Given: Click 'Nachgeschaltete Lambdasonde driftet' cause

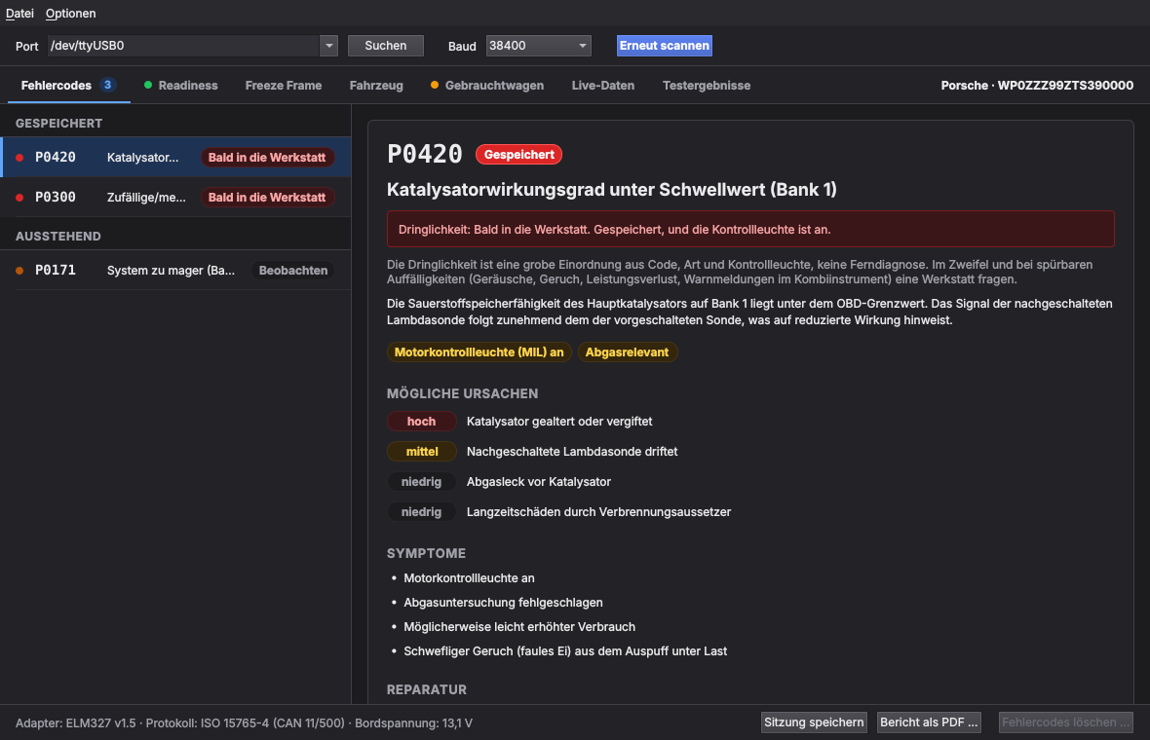Looking at the screenshot, I should click(572, 452).
